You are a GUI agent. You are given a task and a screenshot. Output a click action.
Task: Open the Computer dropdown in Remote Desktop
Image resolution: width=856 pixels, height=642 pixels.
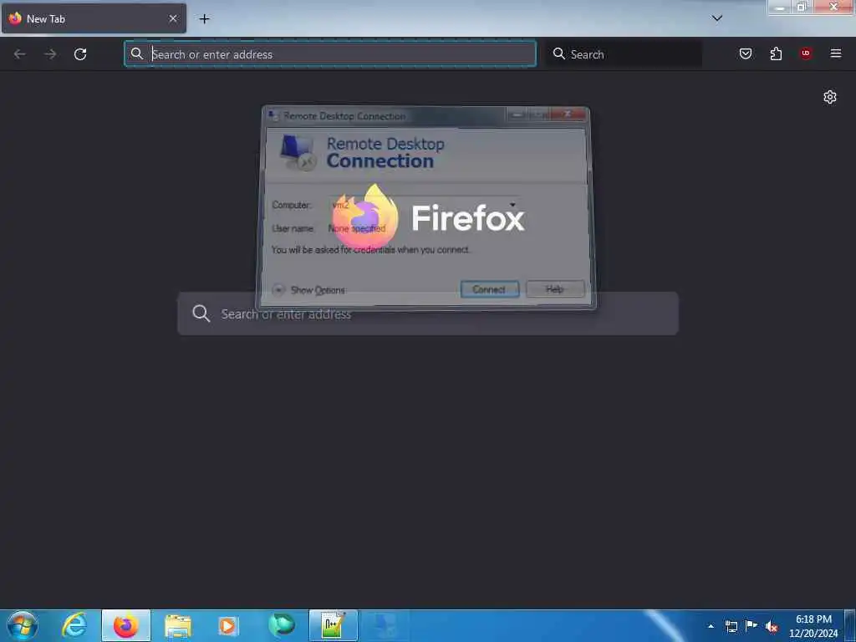coord(512,206)
